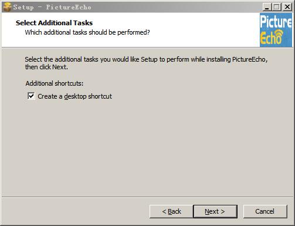Go back with the < Back button
295x226 pixels.
(171, 211)
